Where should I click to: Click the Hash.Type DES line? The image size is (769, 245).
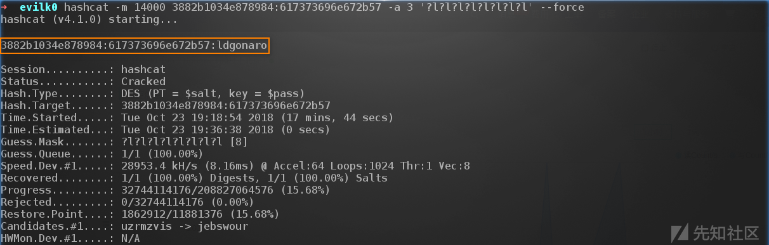152,93
